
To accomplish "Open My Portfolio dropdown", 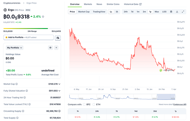I will [x=15, y=48].
